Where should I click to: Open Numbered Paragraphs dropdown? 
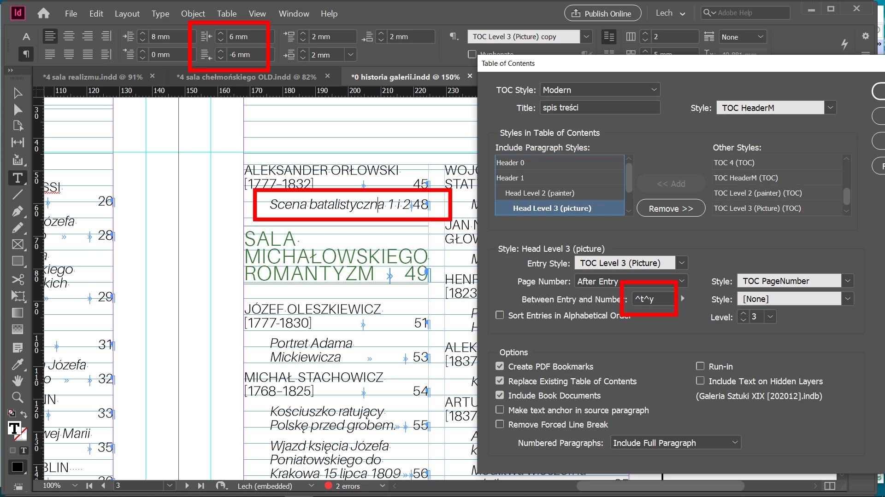coord(675,443)
